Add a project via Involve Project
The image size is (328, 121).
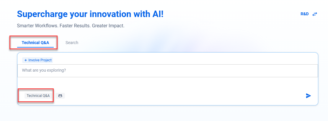pos(37,60)
